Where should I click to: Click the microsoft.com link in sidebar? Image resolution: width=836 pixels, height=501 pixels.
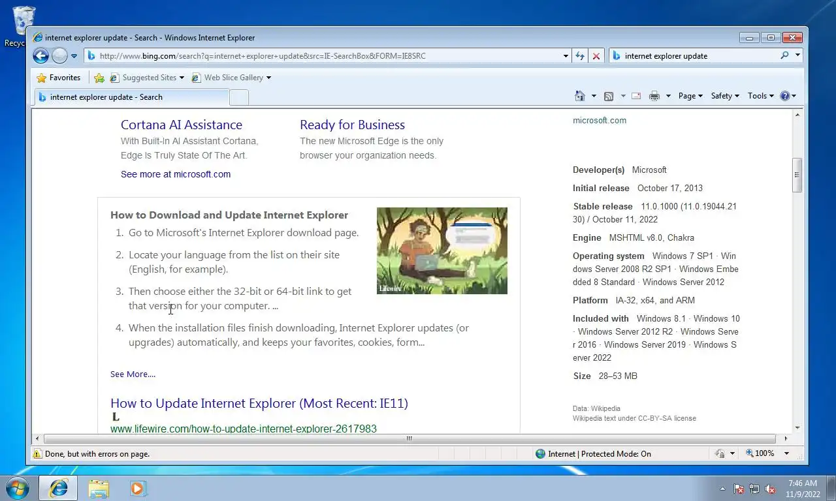[600, 120]
